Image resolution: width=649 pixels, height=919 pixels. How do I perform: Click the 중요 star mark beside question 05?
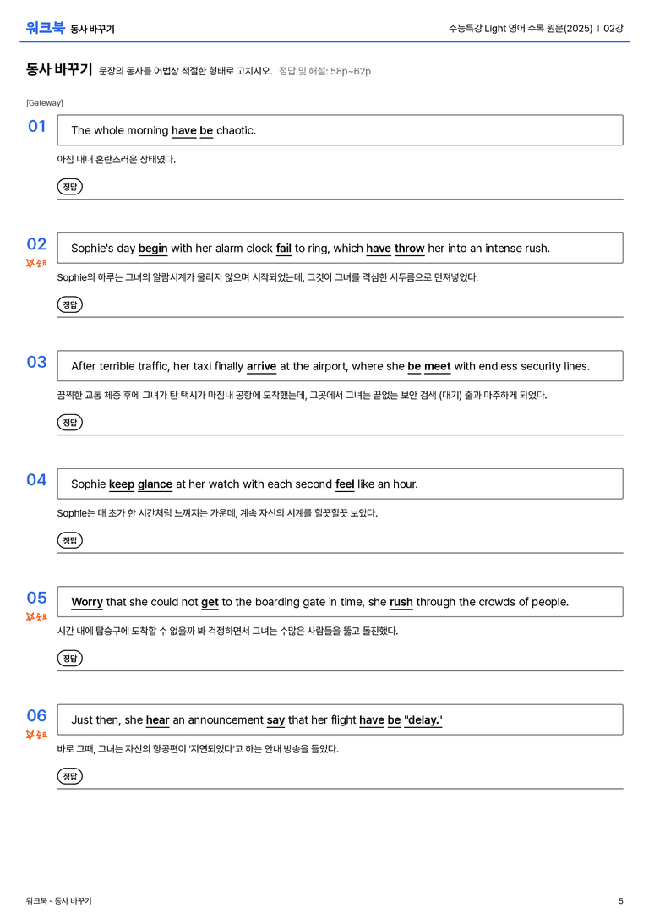pos(36,616)
